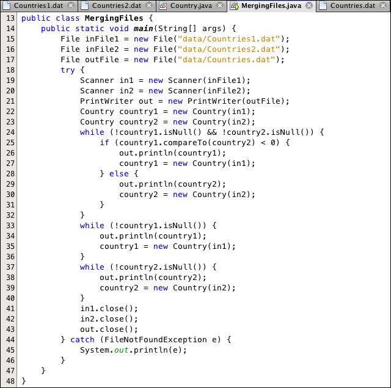The image size is (391, 388).
Task: Click line number 44 in the gutter
Action: click(x=10, y=340)
